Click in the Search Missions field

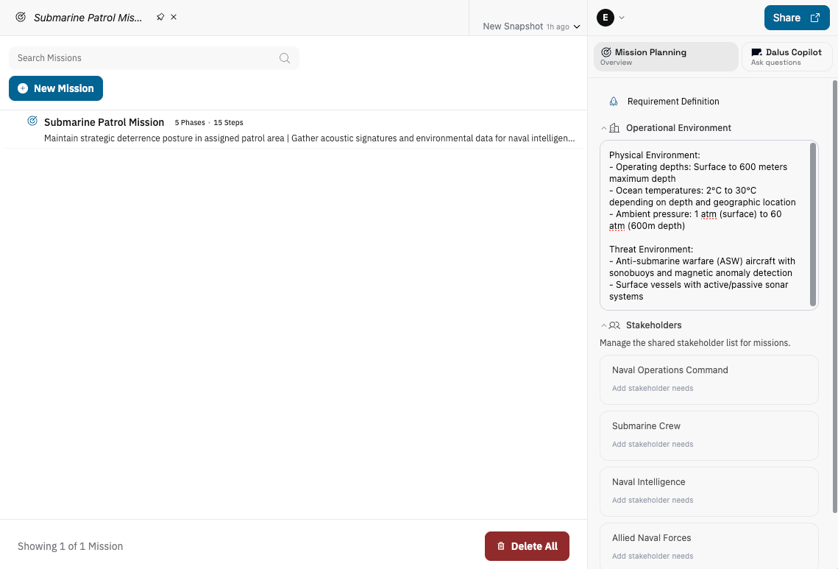(154, 57)
